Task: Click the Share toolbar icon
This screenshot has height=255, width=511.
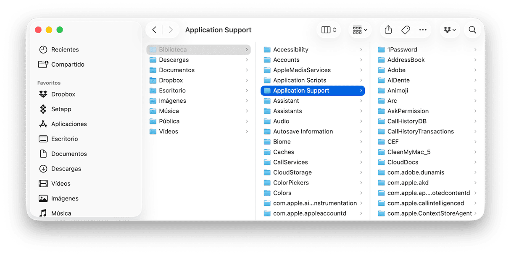Action: point(388,30)
